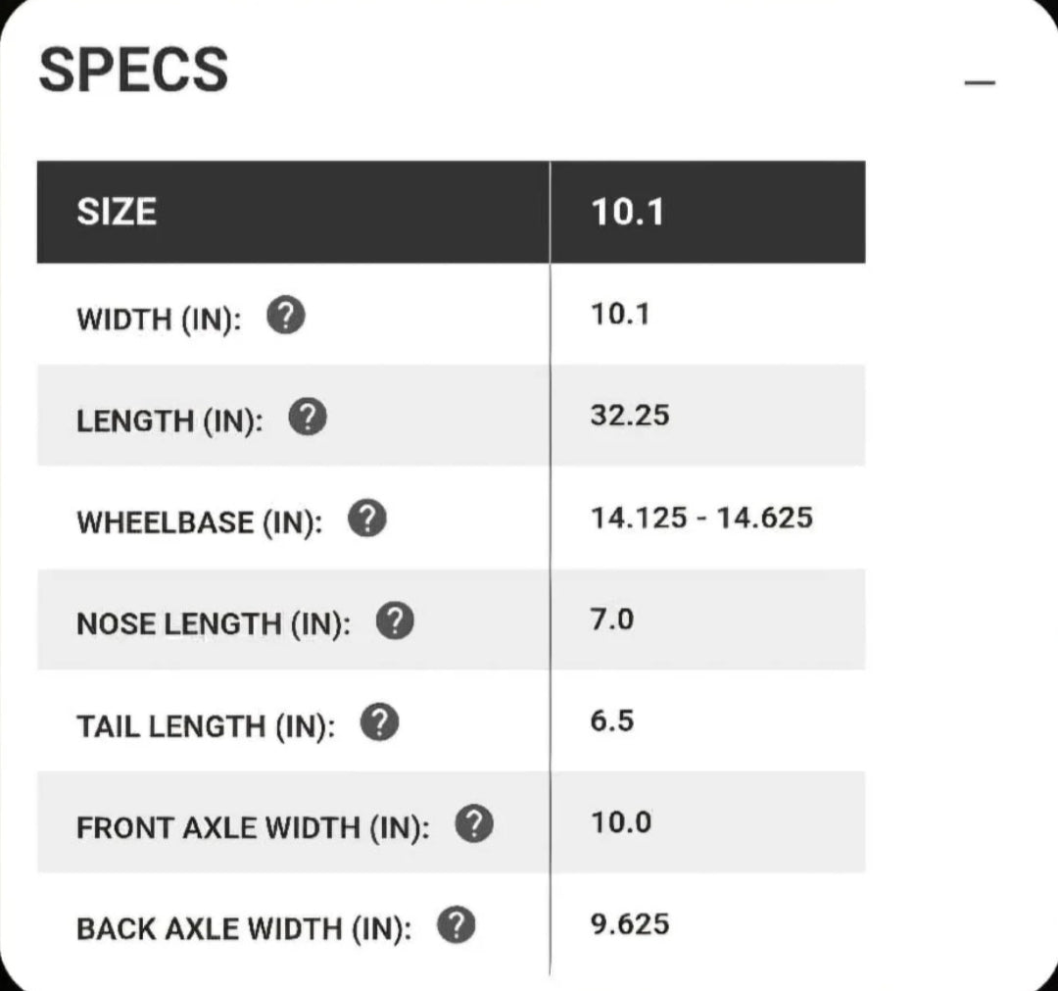Collapse the Specs section with minus icon

pos(980,82)
